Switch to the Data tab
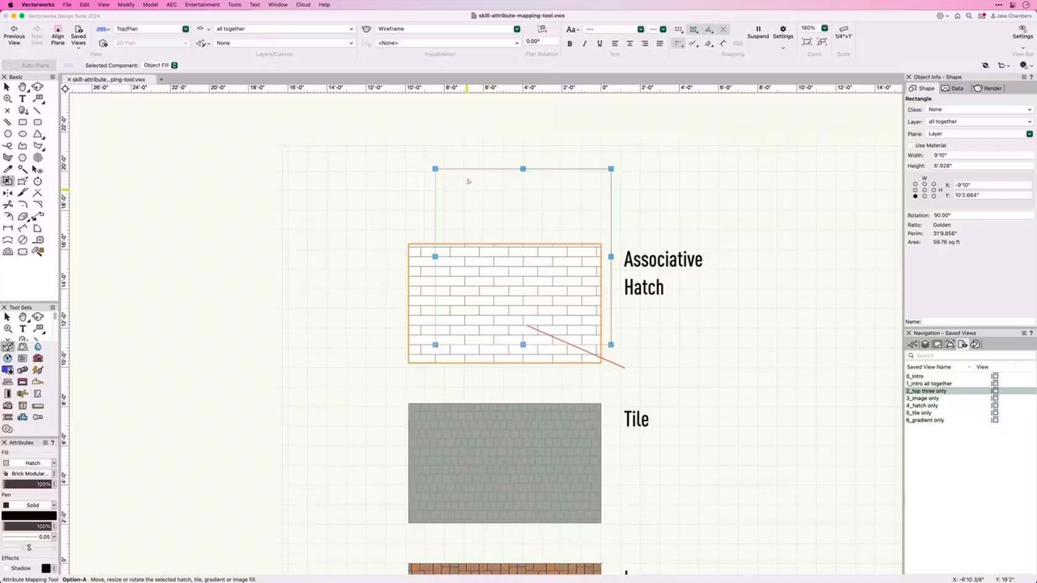1037x583 pixels. point(952,88)
